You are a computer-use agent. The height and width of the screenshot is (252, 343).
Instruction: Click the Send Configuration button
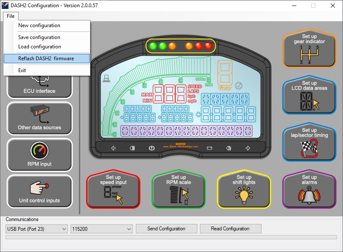pos(166,229)
